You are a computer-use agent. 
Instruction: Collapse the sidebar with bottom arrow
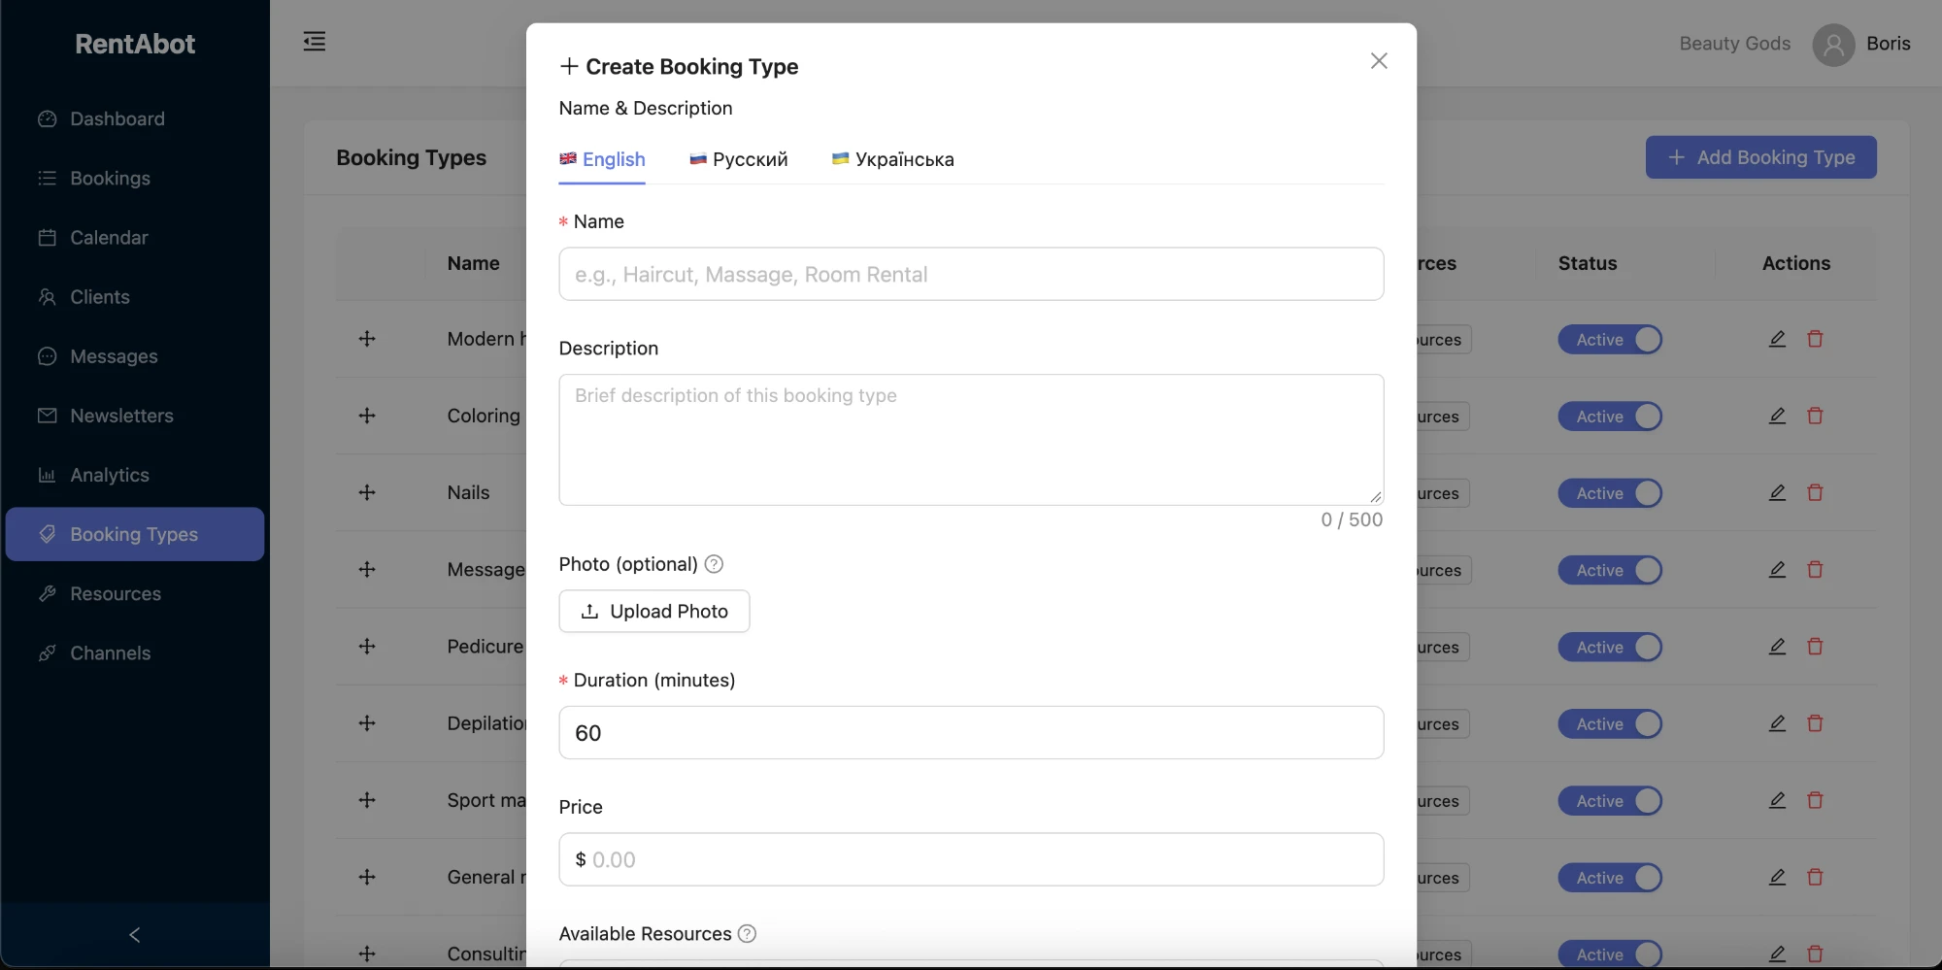[x=135, y=935]
